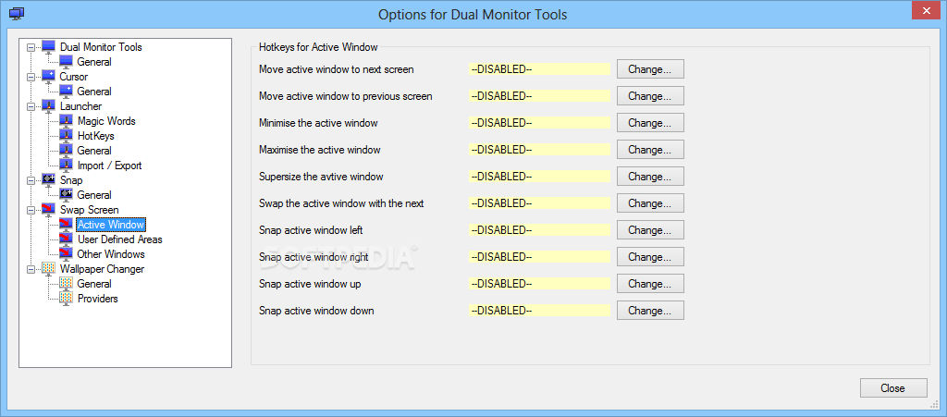Open the User Defined Areas page

coord(119,239)
